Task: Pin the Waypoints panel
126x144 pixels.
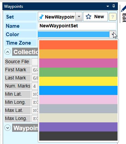Action: tap(114, 6)
